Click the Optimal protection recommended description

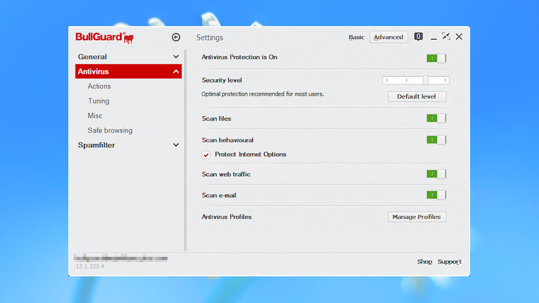(263, 95)
